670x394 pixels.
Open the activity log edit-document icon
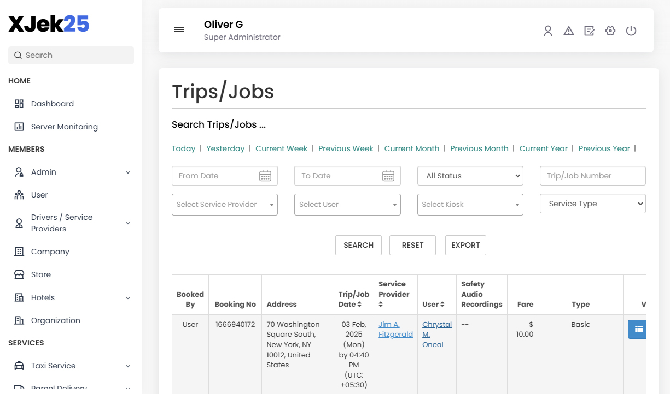pyautogui.click(x=590, y=31)
